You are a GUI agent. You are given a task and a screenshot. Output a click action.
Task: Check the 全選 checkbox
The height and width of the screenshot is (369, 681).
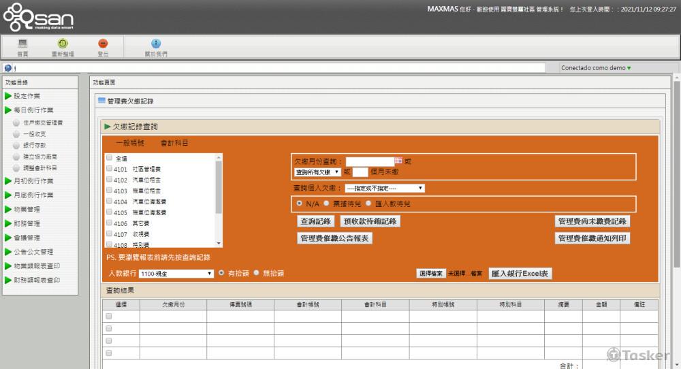[x=109, y=158]
